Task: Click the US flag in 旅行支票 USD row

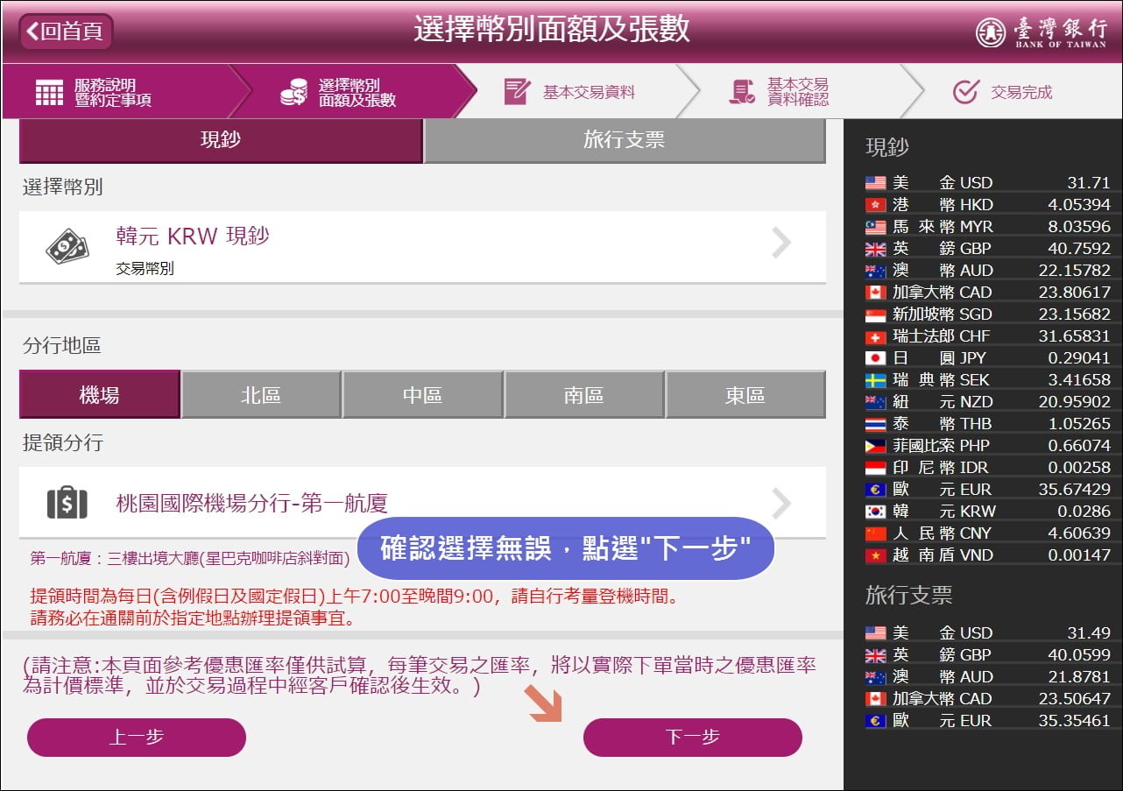Action: (876, 633)
